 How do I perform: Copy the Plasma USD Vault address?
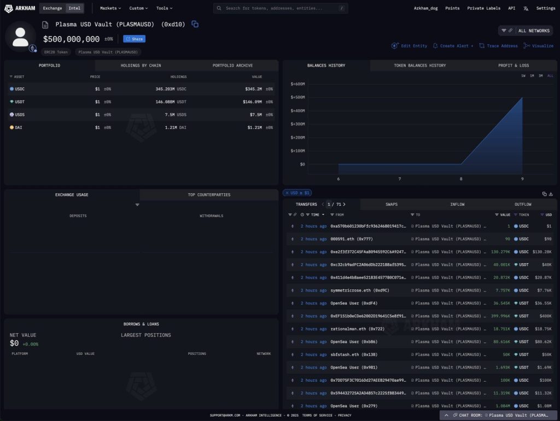(x=195, y=25)
